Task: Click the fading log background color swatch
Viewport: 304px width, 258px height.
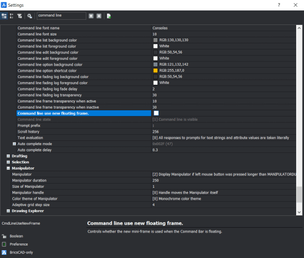Action: [x=155, y=76]
